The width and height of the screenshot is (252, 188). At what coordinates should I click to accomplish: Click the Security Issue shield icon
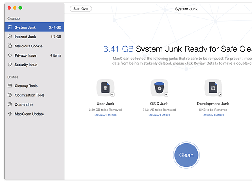click(10, 65)
